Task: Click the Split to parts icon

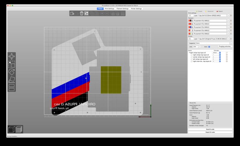Action: [118, 14]
